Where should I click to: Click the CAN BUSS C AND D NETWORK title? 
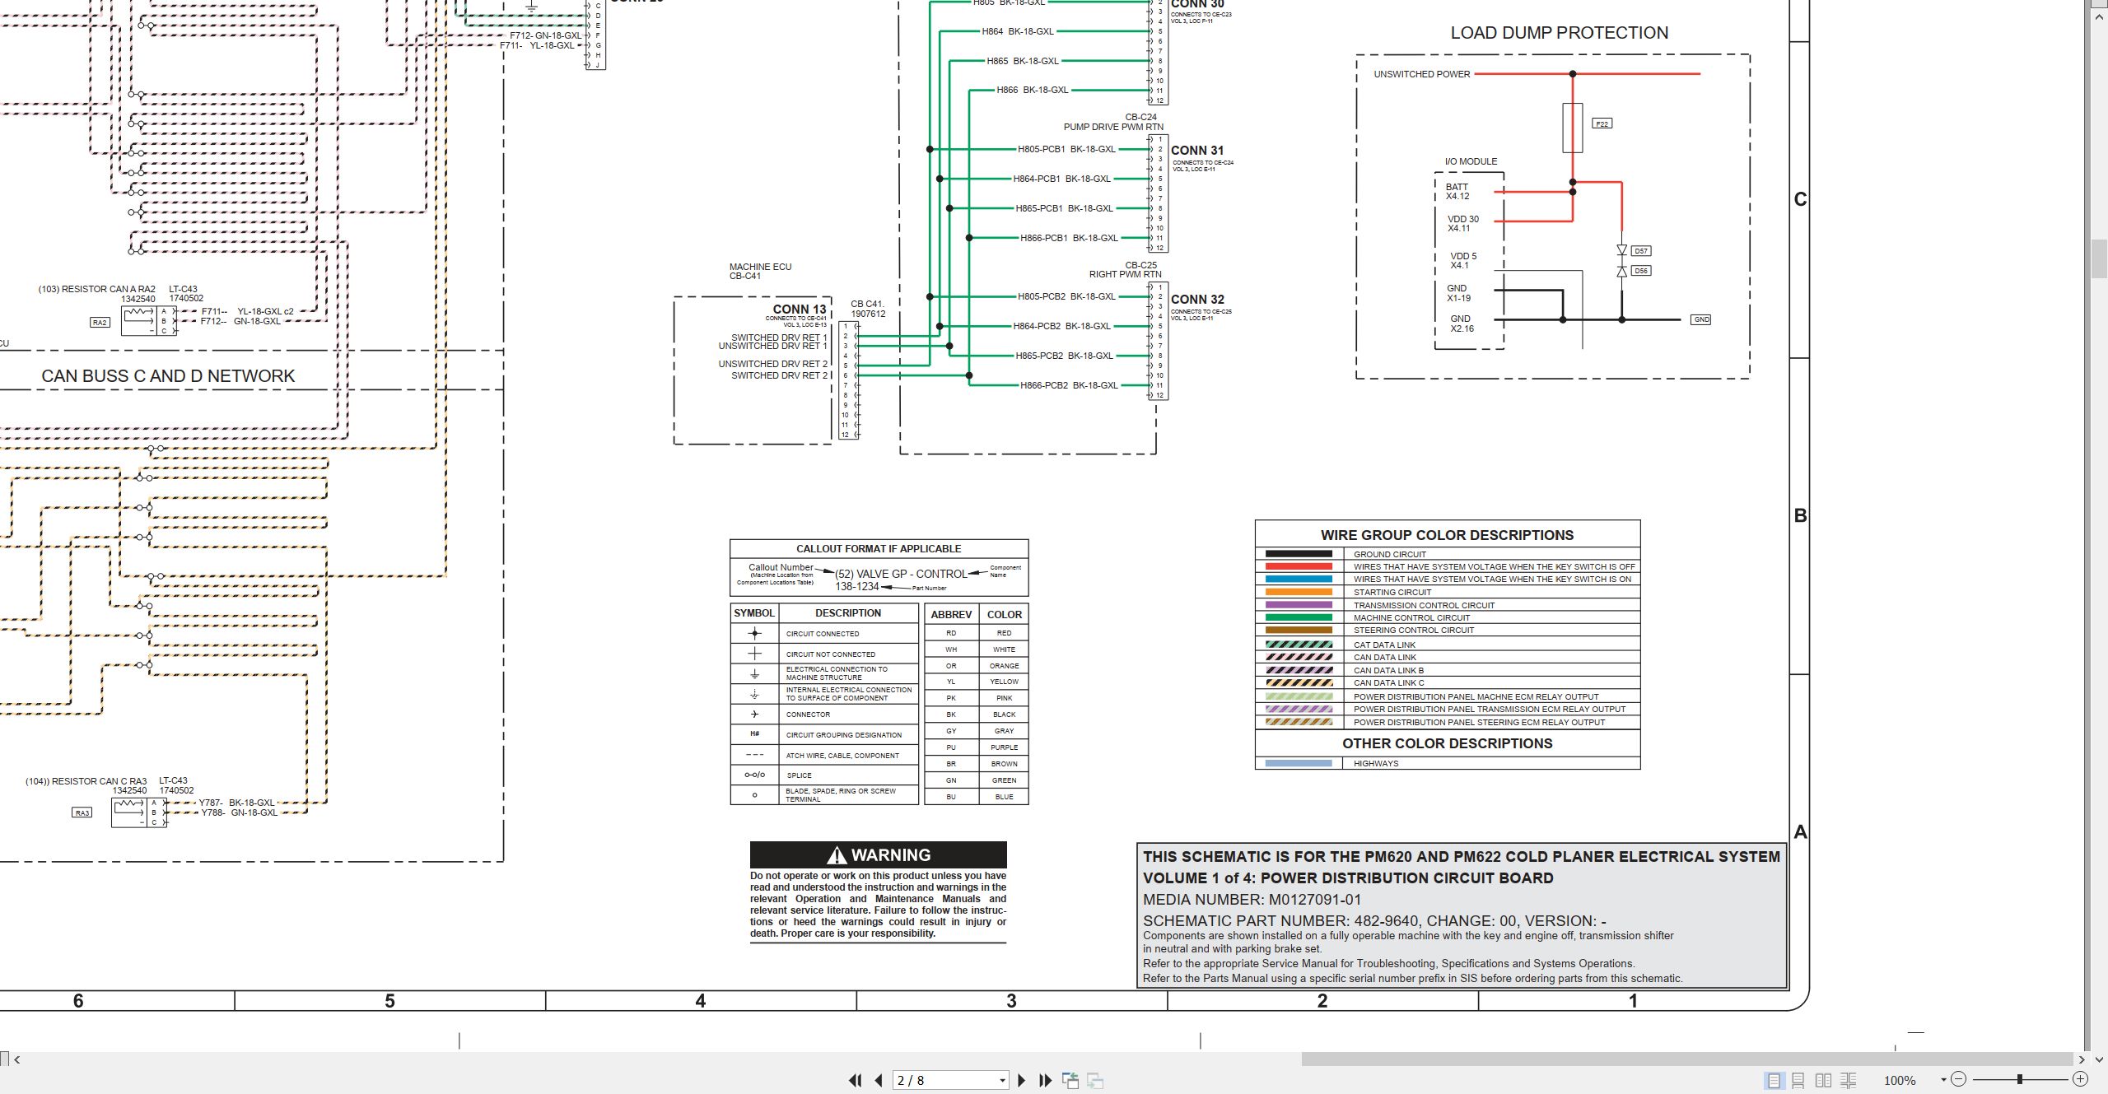click(x=168, y=376)
